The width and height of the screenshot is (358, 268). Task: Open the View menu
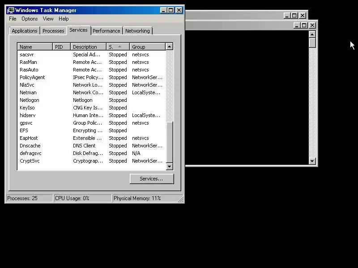pyautogui.click(x=48, y=19)
